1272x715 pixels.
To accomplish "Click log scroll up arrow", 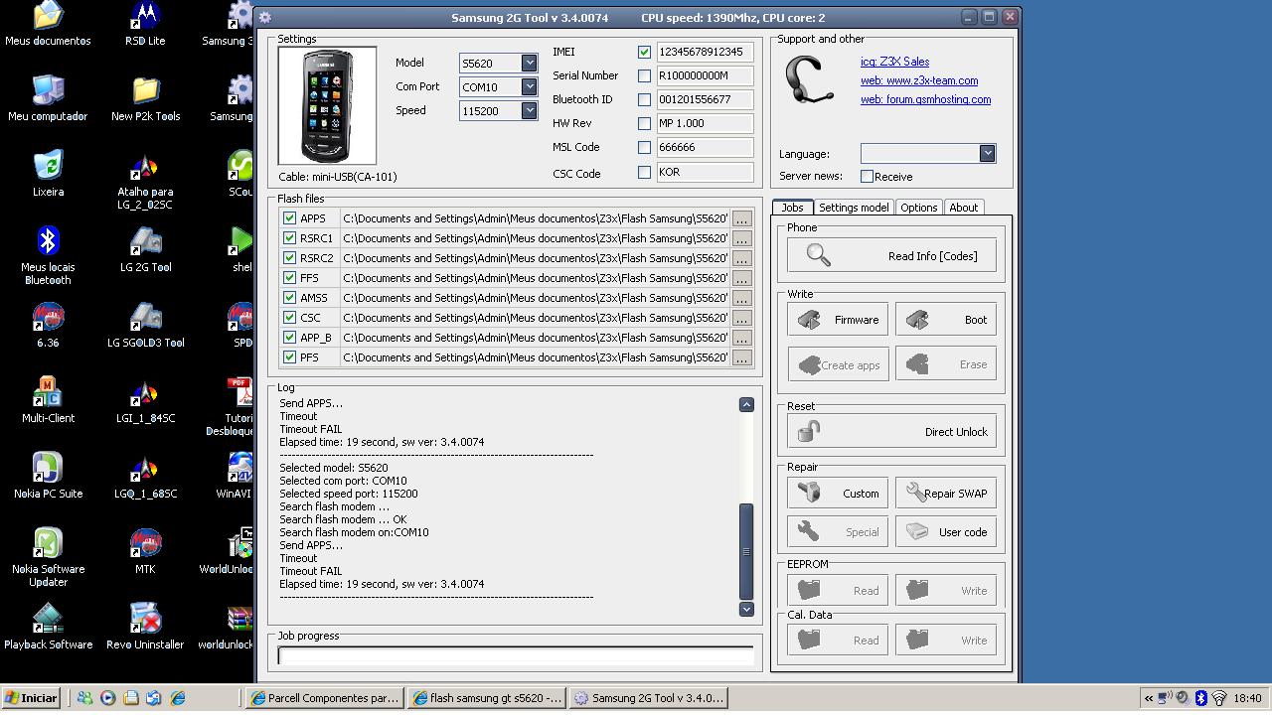I will (746, 404).
